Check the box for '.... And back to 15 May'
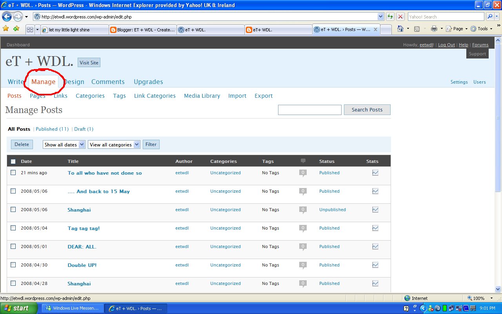This screenshot has height=314, width=502. [x=13, y=191]
